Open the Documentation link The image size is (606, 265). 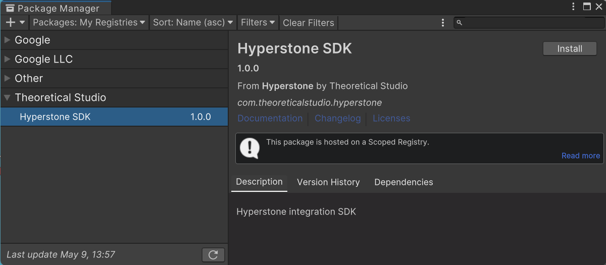tap(270, 118)
